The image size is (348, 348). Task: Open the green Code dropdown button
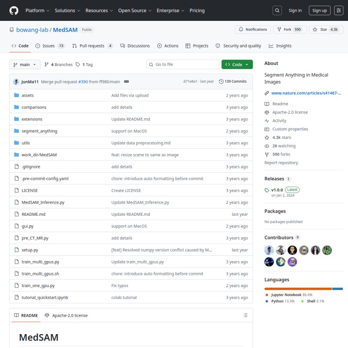[x=237, y=64]
